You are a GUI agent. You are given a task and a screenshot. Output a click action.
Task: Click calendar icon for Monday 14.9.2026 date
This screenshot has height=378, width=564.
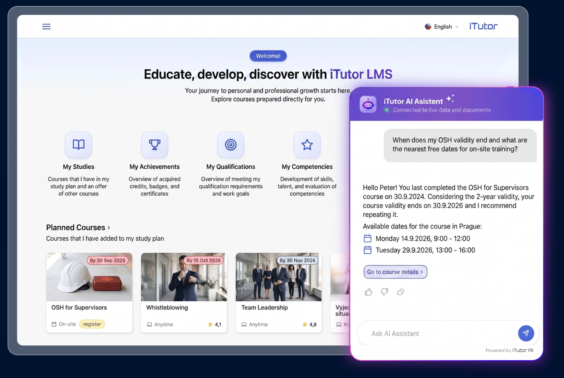[x=368, y=238]
